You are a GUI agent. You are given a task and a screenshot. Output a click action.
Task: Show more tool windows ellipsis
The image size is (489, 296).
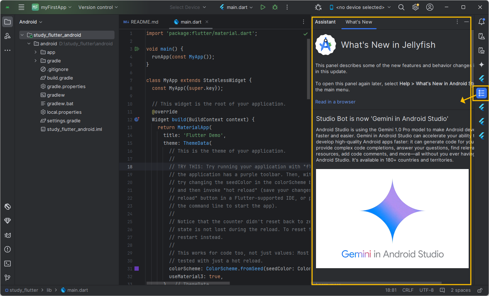pos(7,50)
